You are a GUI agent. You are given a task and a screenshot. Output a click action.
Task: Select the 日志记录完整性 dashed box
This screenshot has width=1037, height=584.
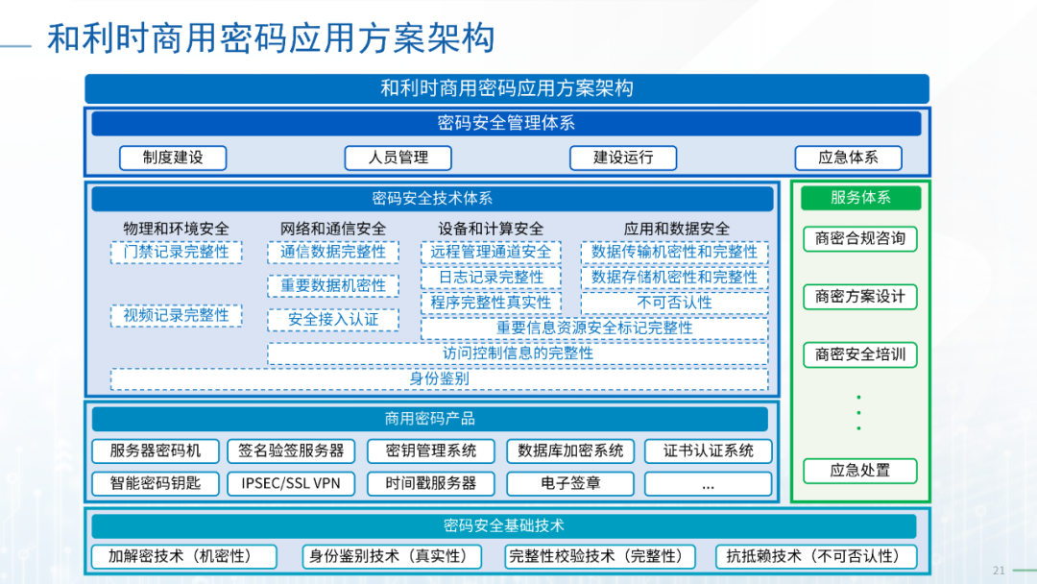491,278
